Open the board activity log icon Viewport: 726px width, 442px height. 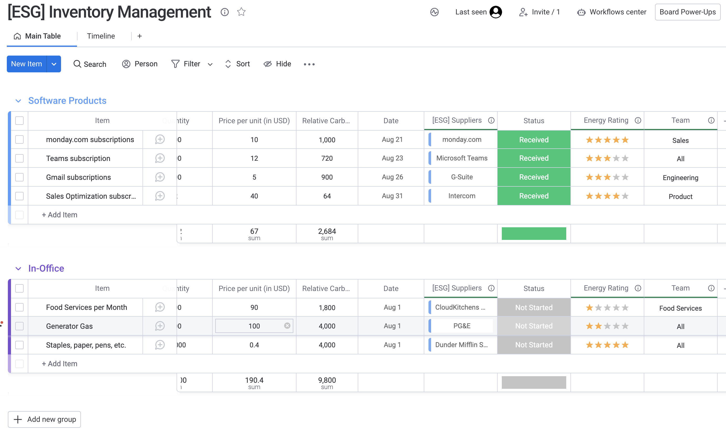[x=434, y=12]
